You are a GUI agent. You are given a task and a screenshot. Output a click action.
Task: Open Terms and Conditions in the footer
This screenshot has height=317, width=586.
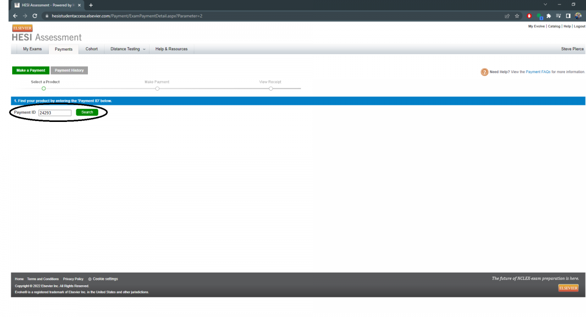tap(43, 279)
